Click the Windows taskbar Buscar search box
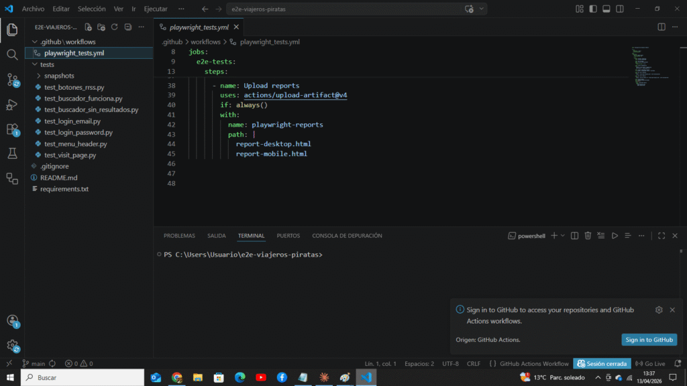The height and width of the screenshot is (386, 687). pyautogui.click(x=83, y=377)
